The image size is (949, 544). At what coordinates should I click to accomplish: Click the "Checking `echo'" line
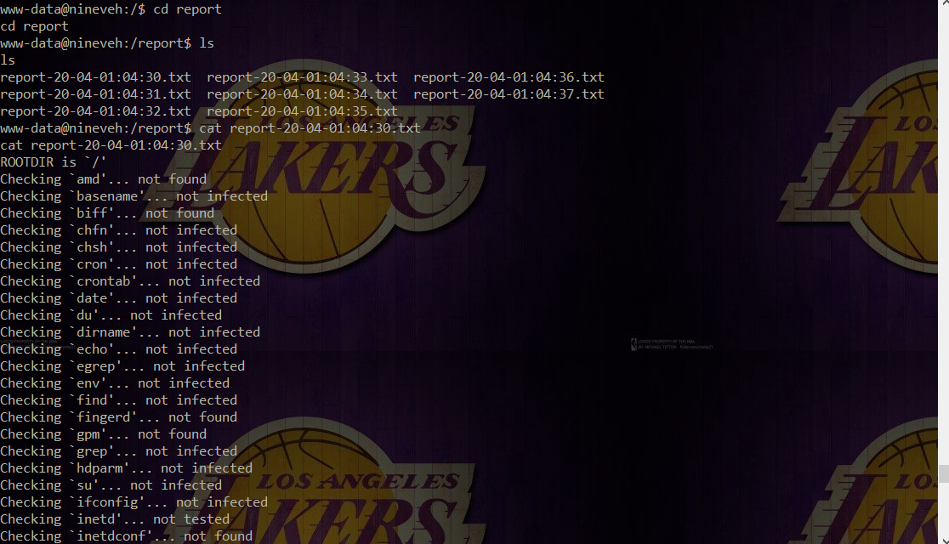point(119,349)
